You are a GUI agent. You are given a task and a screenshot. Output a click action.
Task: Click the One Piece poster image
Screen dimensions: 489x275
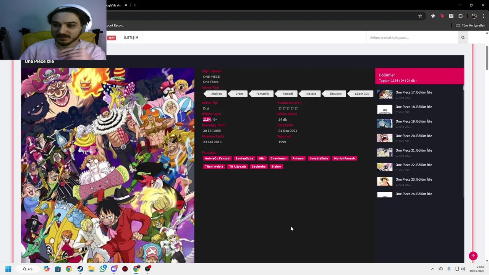[x=108, y=165]
